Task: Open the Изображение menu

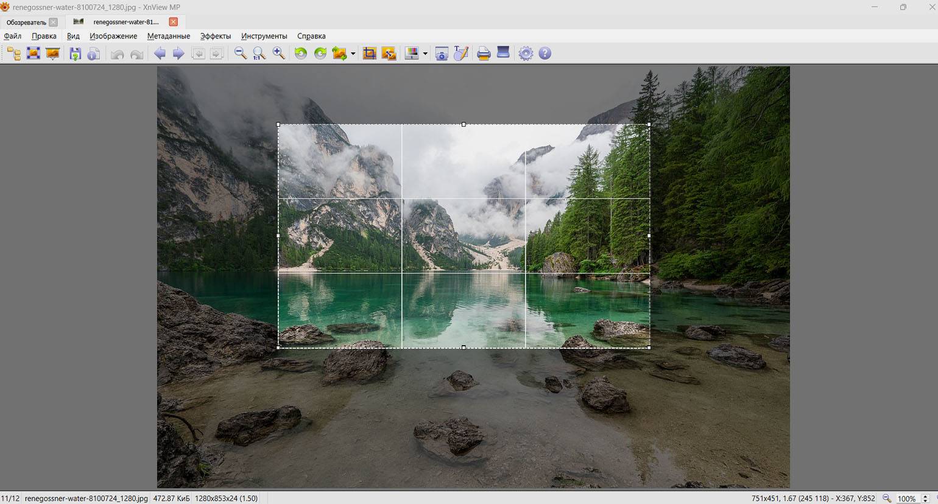Action: 113,36
